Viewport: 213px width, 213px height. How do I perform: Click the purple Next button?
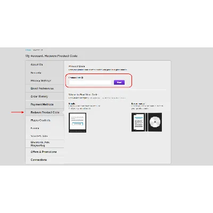tap(119, 83)
